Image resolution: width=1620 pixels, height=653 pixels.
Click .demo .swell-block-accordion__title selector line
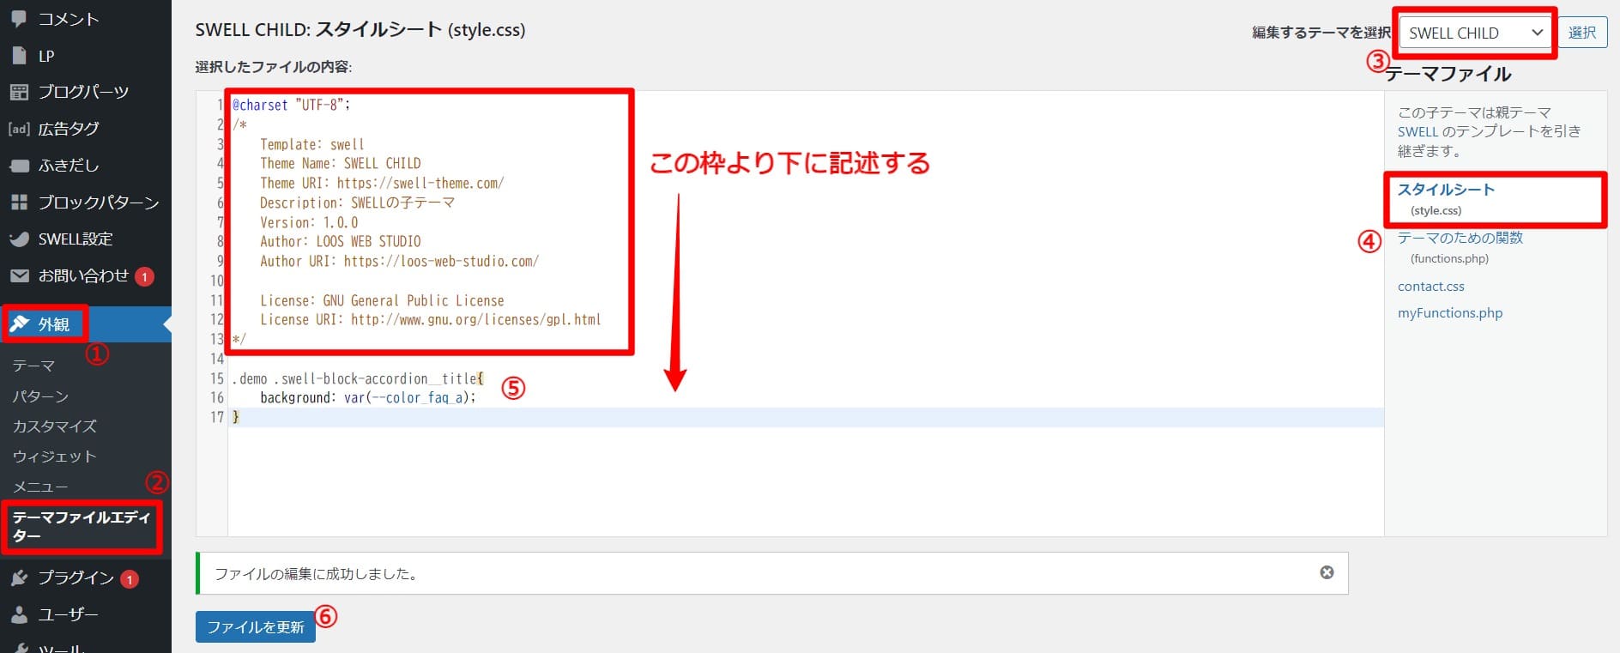[x=358, y=378]
